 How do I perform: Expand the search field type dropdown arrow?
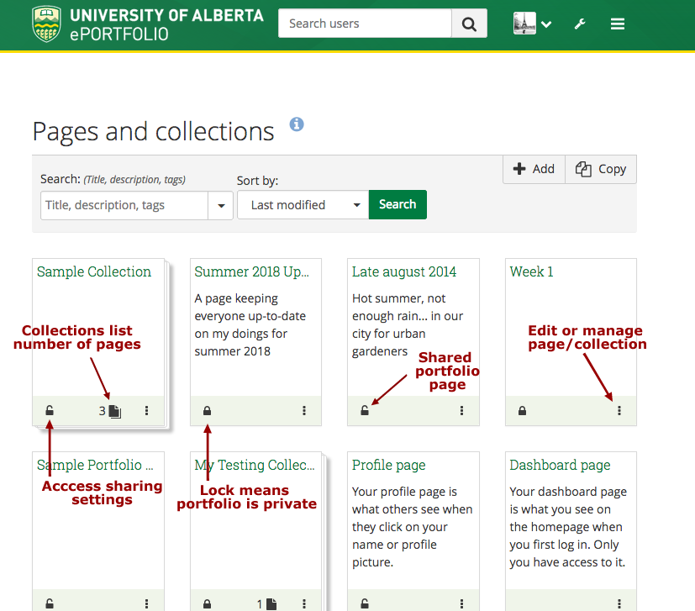tap(221, 205)
